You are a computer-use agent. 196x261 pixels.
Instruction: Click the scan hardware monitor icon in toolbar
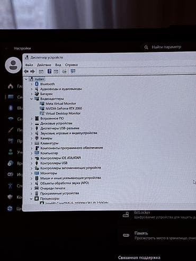click(73, 71)
